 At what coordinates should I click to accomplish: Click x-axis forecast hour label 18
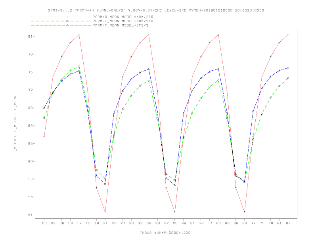tap(96, 223)
